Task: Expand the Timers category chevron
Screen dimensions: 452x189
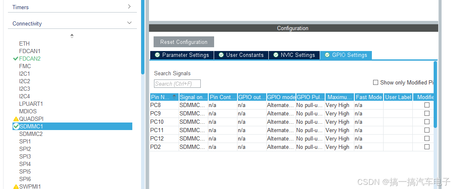Action: click(x=129, y=7)
